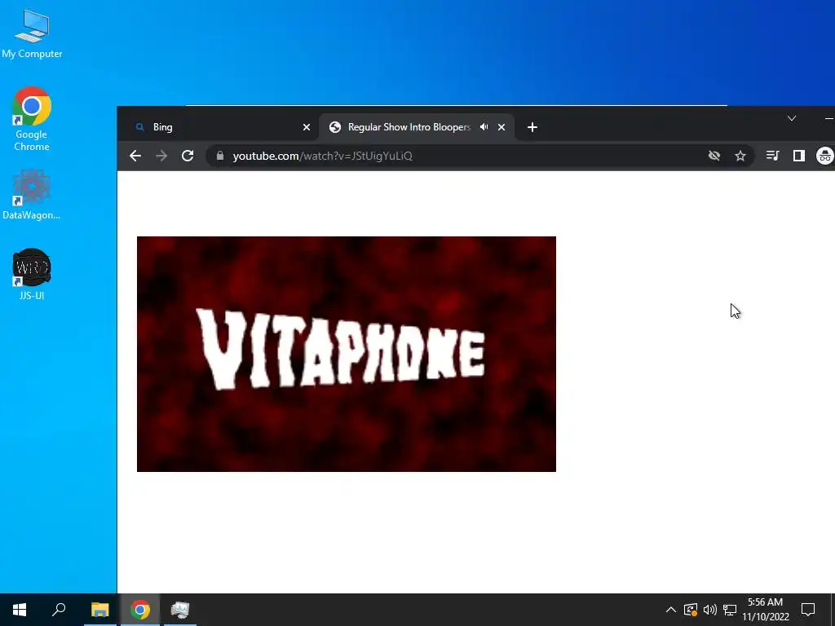This screenshot has height=626, width=835.
Task: Open the JJS-UI desktop shortcut
Action: [32, 275]
